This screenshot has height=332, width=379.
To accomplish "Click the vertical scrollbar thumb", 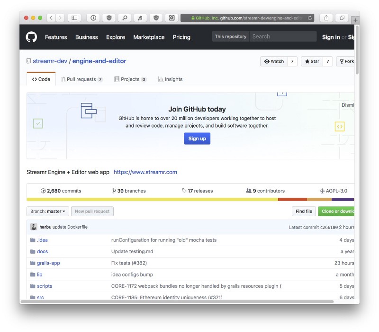I will coord(357,50).
